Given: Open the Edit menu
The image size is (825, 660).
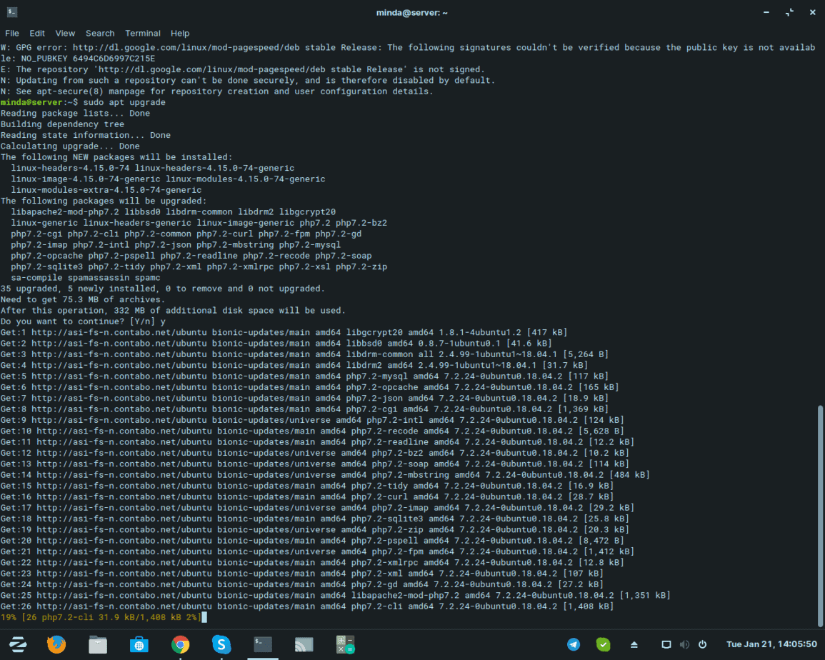Looking at the screenshot, I should (x=37, y=33).
